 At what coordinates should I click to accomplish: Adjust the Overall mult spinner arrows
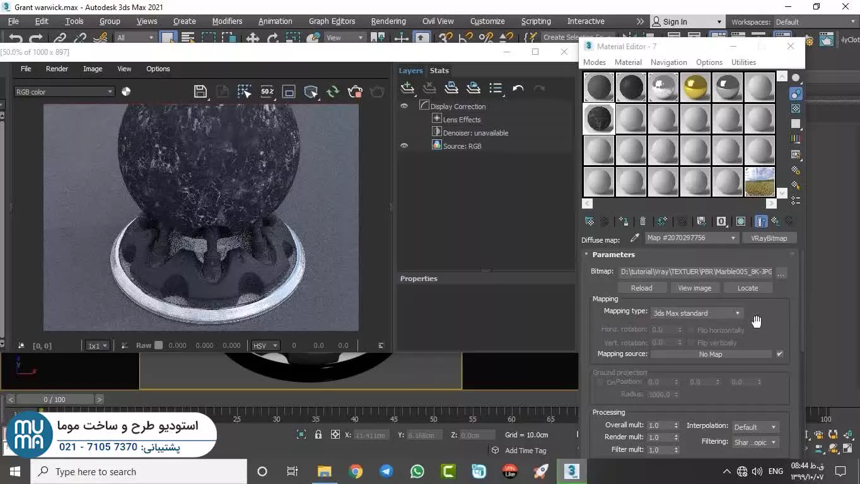tap(677, 425)
